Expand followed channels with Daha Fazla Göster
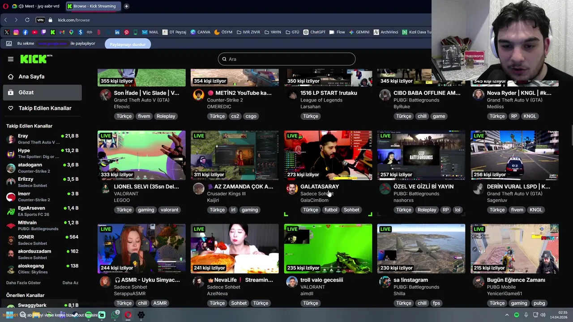The height and width of the screenshot is (322, 573). pos(23,283)
